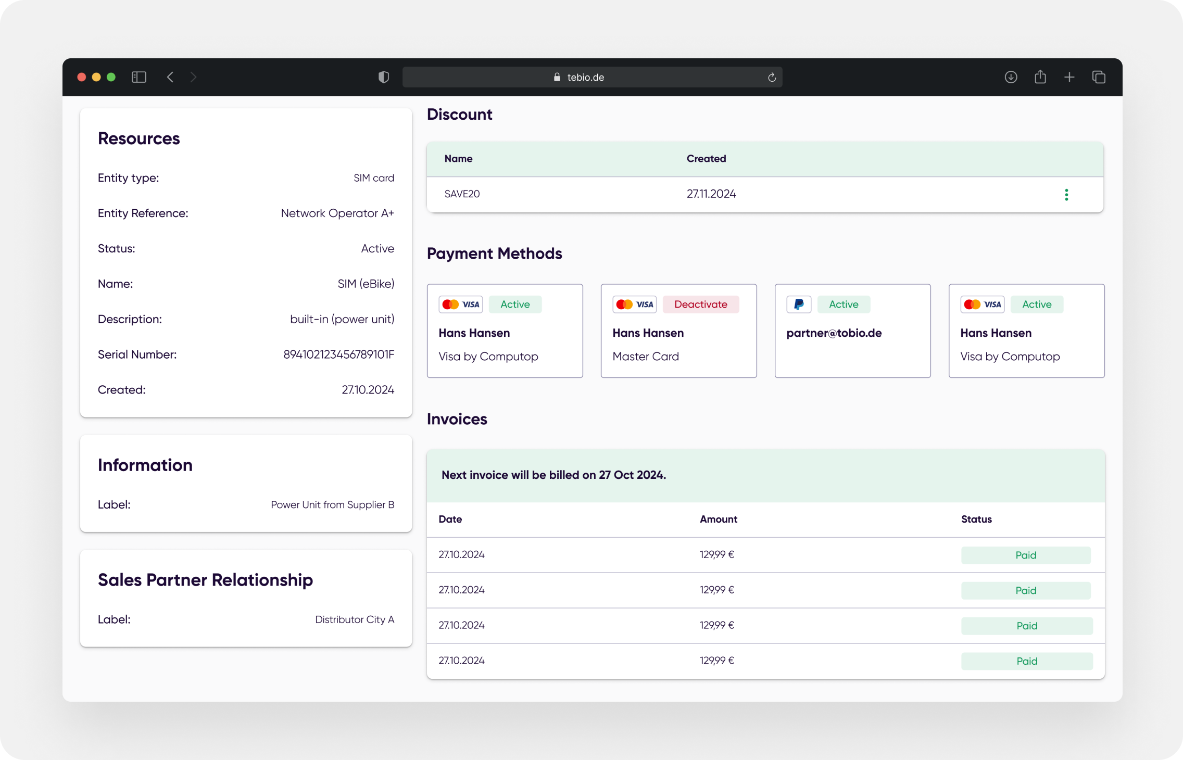Go back with the browser back arrow

[170, 77]
